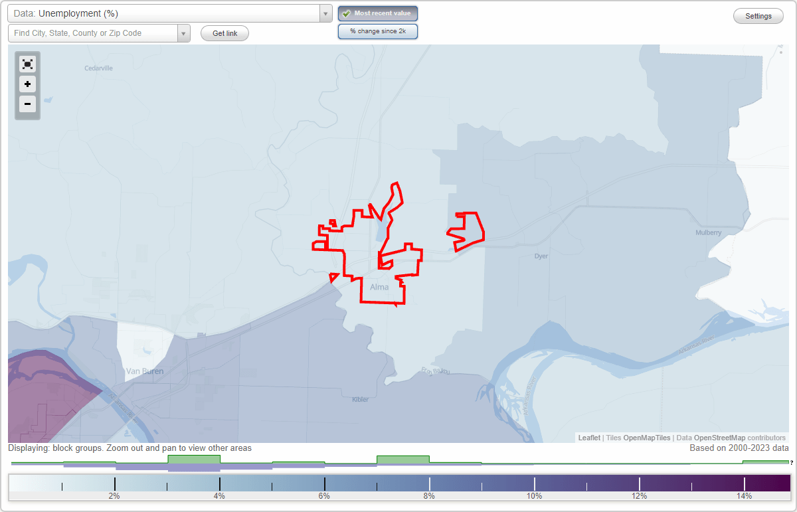The width and height of the screenshot is (797, 512).
Task: Open the Settings panel
Action: [x=758, y=15]
